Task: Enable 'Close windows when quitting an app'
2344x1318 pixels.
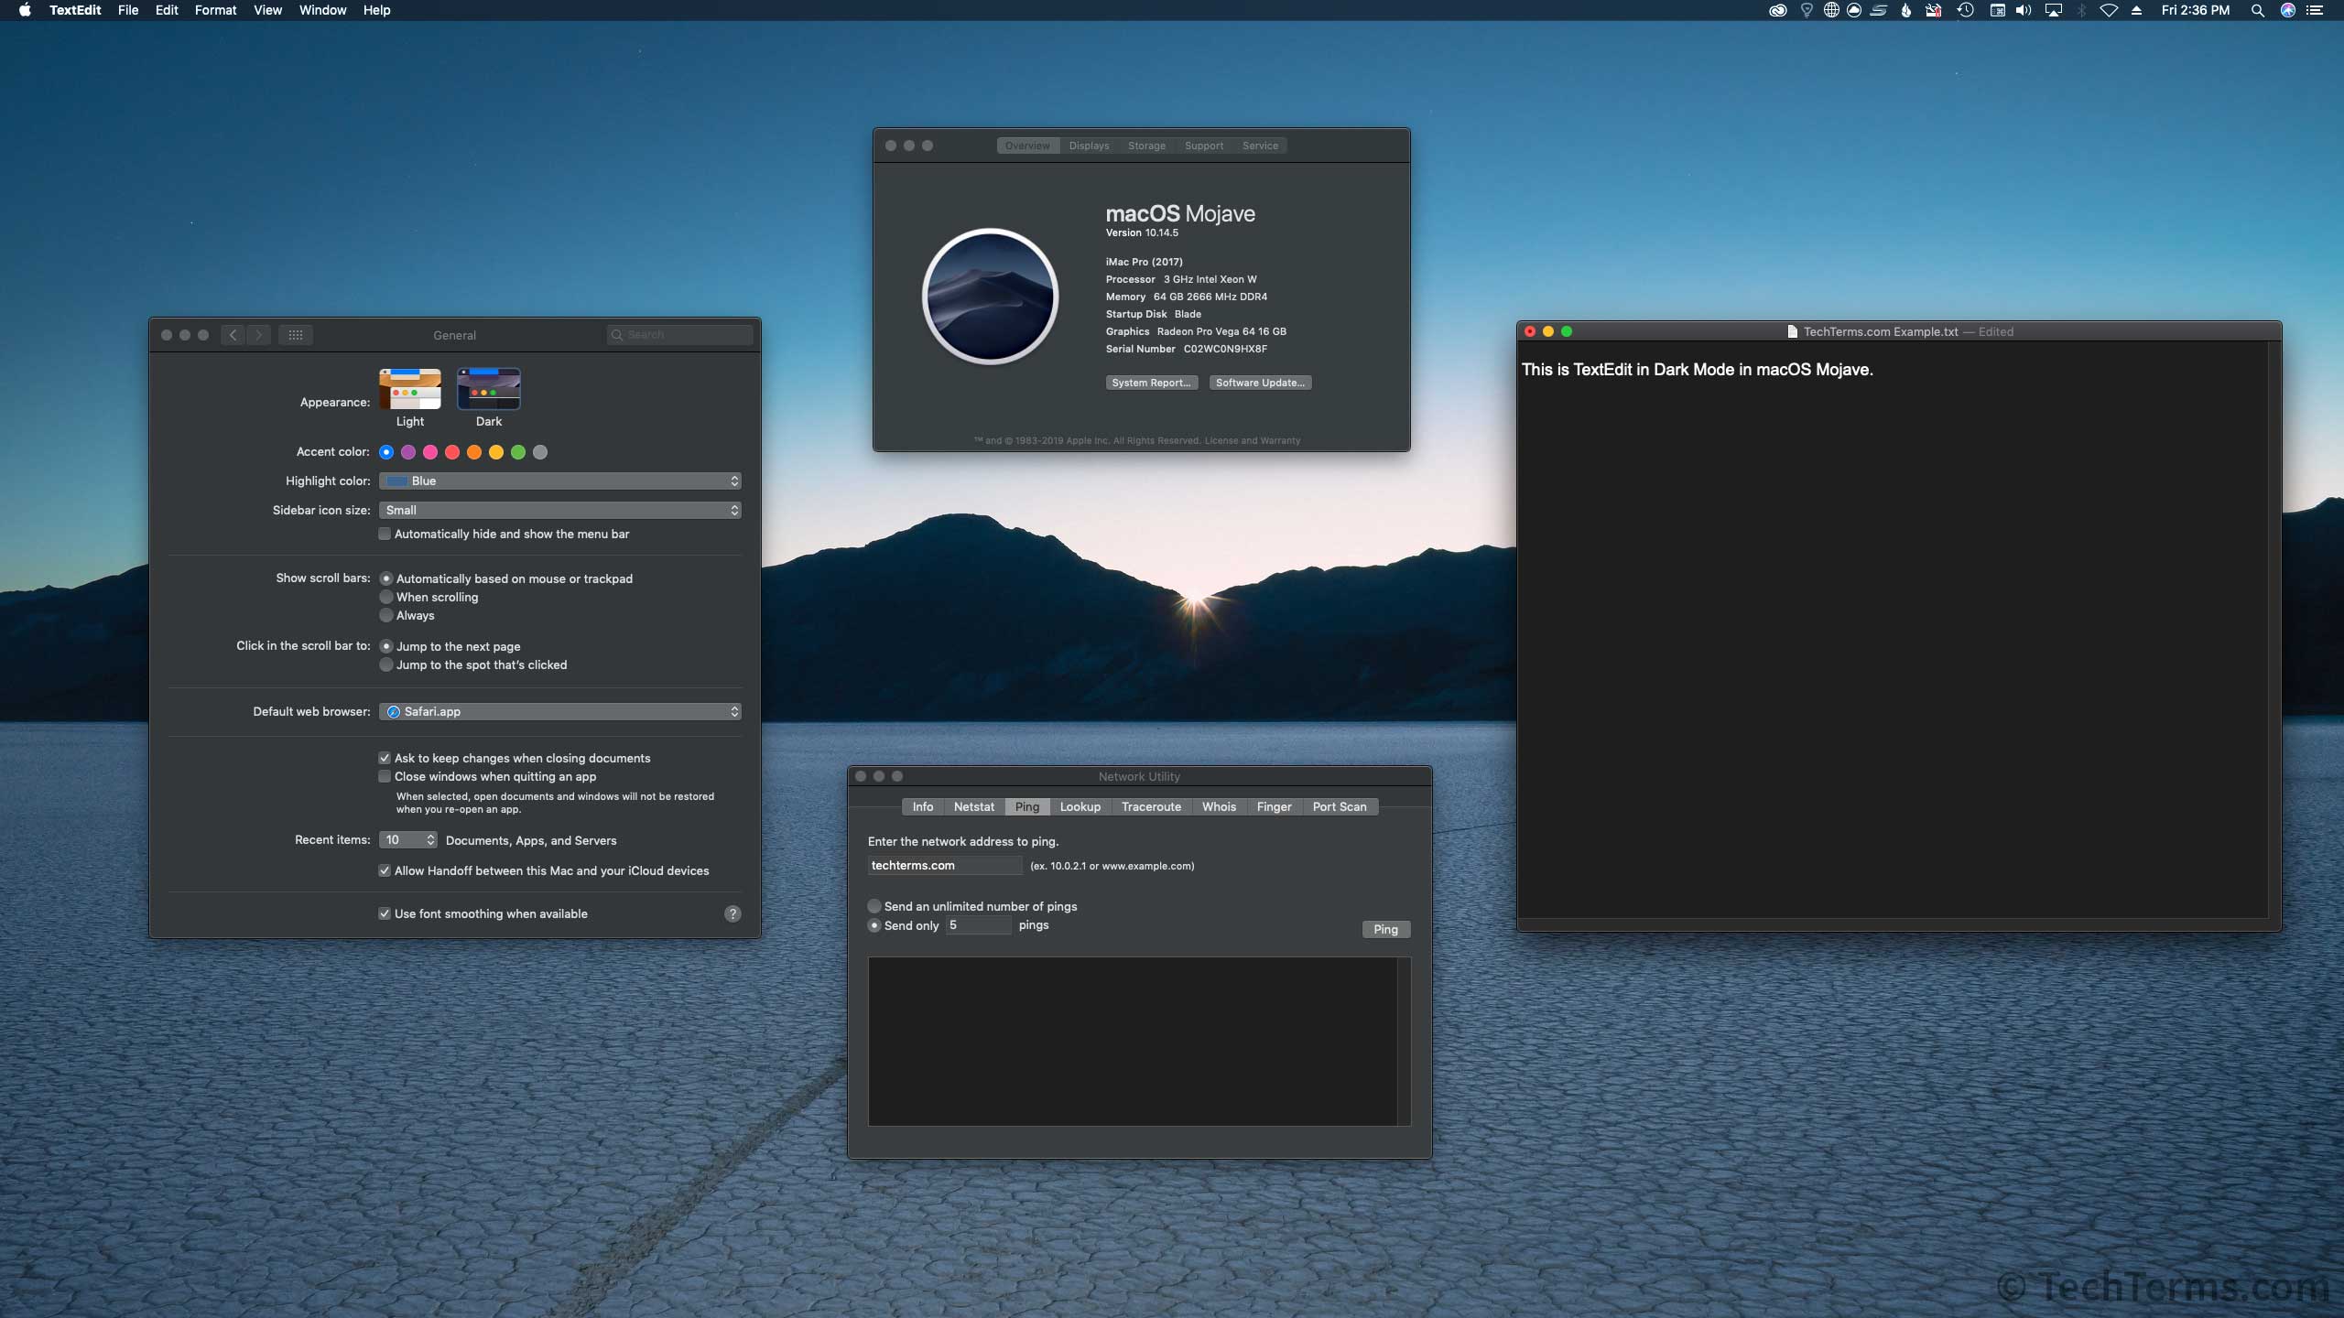Action: 385,776
